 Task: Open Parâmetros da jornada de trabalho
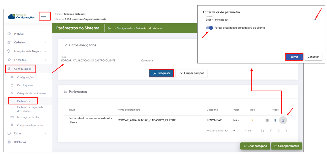click(x=30, y=109)
